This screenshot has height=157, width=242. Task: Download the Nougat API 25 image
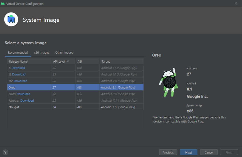pos(27,101)
